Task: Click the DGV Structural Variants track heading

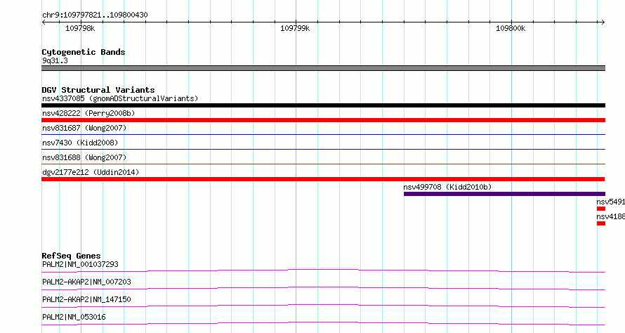Action: [x=98, y=90]
